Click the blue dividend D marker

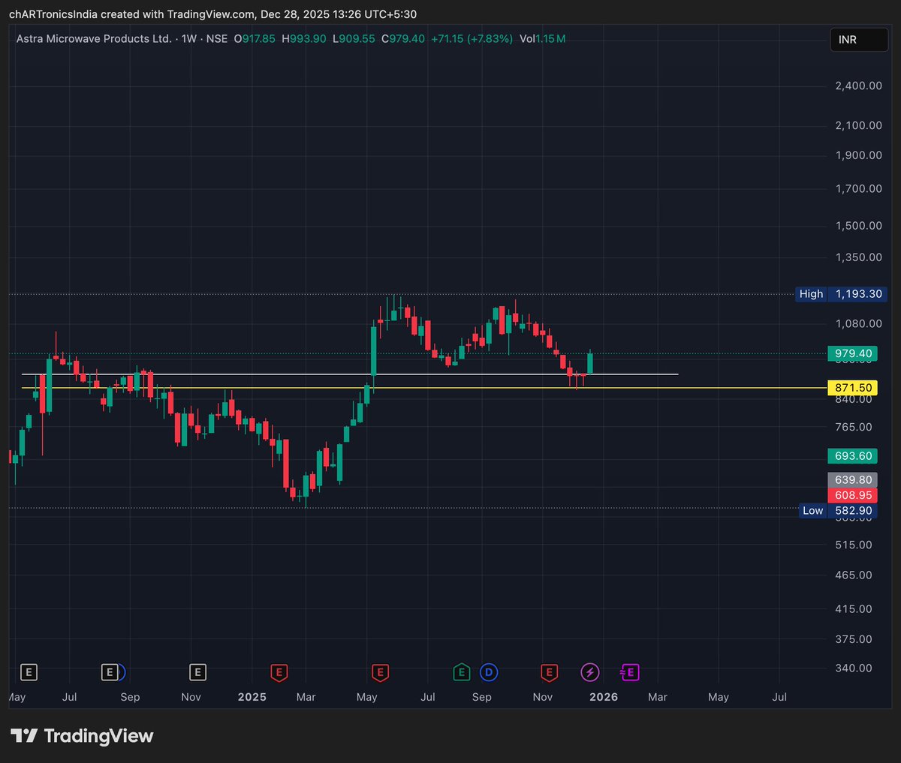[489, 672]
